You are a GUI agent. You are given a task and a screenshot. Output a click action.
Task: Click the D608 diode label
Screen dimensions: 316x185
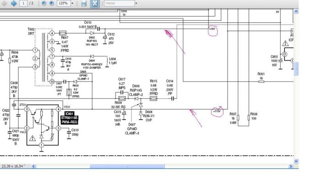pos(149,112)
